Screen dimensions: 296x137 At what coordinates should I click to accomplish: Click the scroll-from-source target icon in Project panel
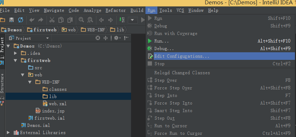(97, 38)
